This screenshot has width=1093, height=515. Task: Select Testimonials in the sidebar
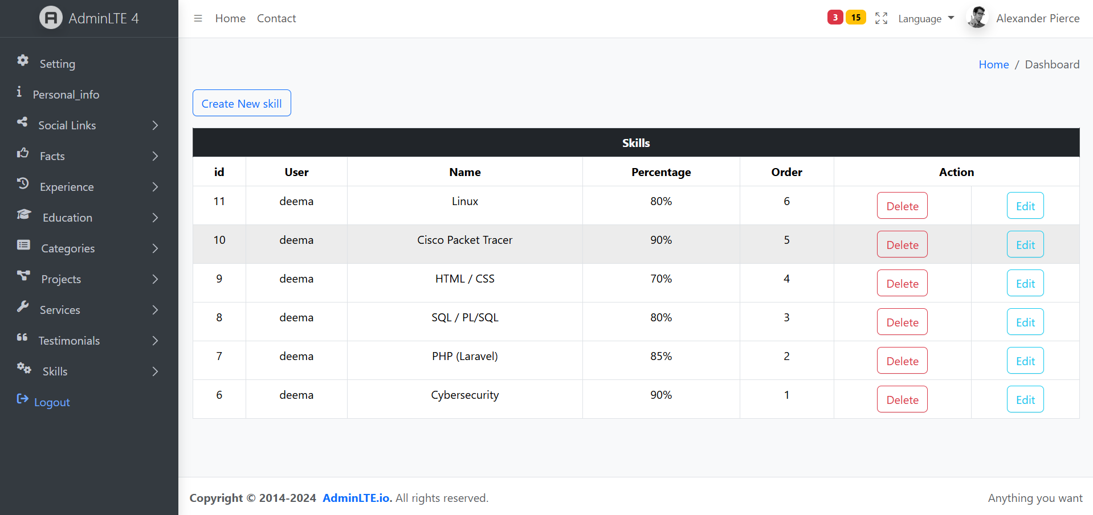pyautogui.click(x=89, y=341)
